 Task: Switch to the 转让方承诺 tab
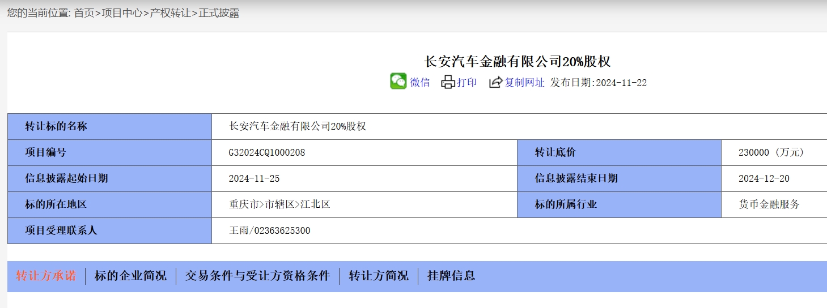(x=46, y=276)
